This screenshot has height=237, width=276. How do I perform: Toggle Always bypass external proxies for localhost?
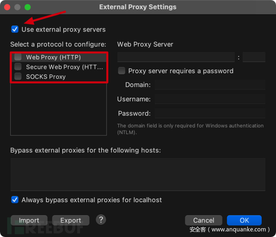[15, 200]
